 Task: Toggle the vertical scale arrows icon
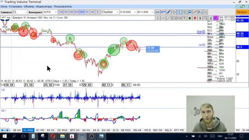point(179,12)
